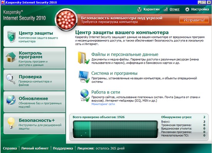Click the Троянская программа row
This screenshot has height=153, width=212.
[183, 125]
